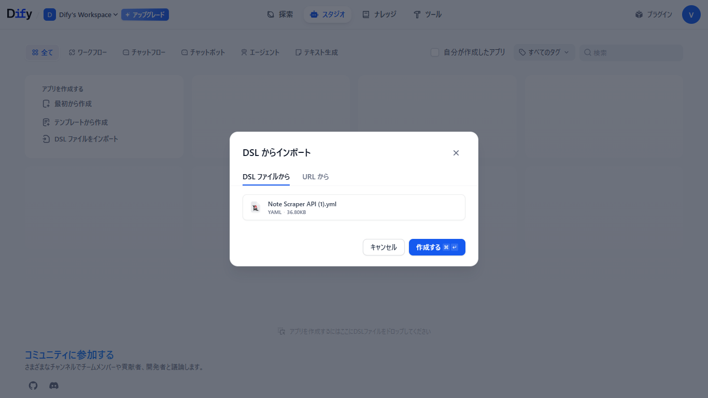Open プラグイン plugins page
The width and height of the screenshot is (708, 398).
click(x=654, y=15)
